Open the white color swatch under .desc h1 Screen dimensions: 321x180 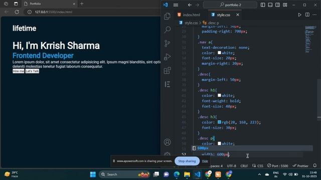[219, 95]
